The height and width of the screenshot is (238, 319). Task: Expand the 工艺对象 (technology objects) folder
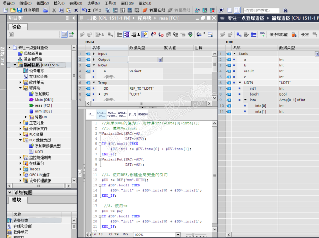click(x=21, y=123)
